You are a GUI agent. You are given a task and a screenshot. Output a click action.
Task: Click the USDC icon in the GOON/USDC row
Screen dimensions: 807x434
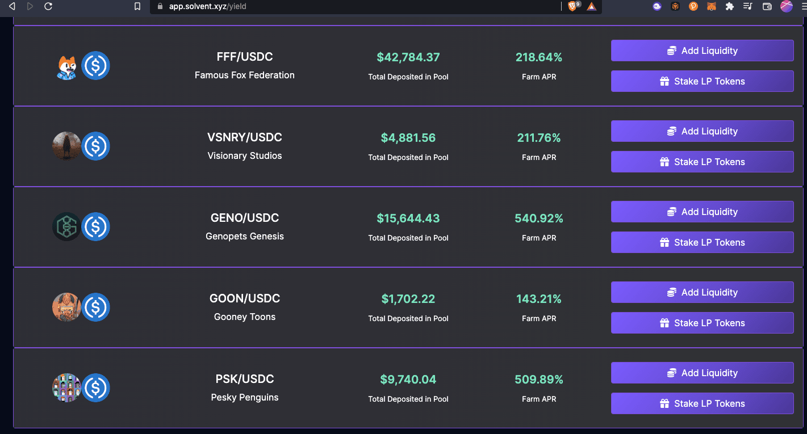click(x=95, y=307)
